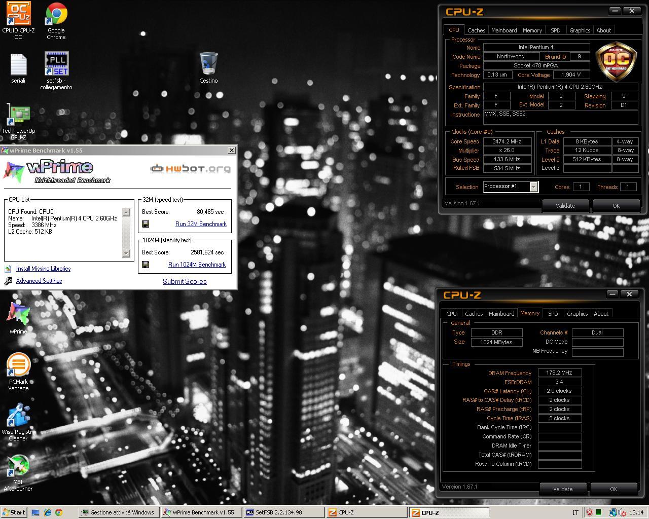Switch to the Memory tab in the upper CPU-Z window
Image resolution: width=649 pixels, height=519 pixels.
(x=532, y=30)
